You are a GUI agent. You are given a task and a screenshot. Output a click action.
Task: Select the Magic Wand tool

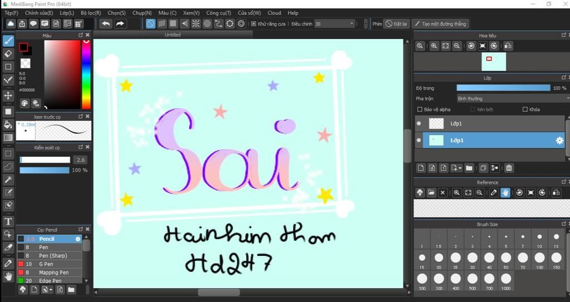click(x=8, y=180)
